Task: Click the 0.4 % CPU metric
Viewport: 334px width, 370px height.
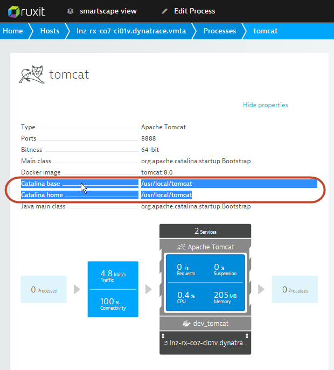Action: [186, 297]
